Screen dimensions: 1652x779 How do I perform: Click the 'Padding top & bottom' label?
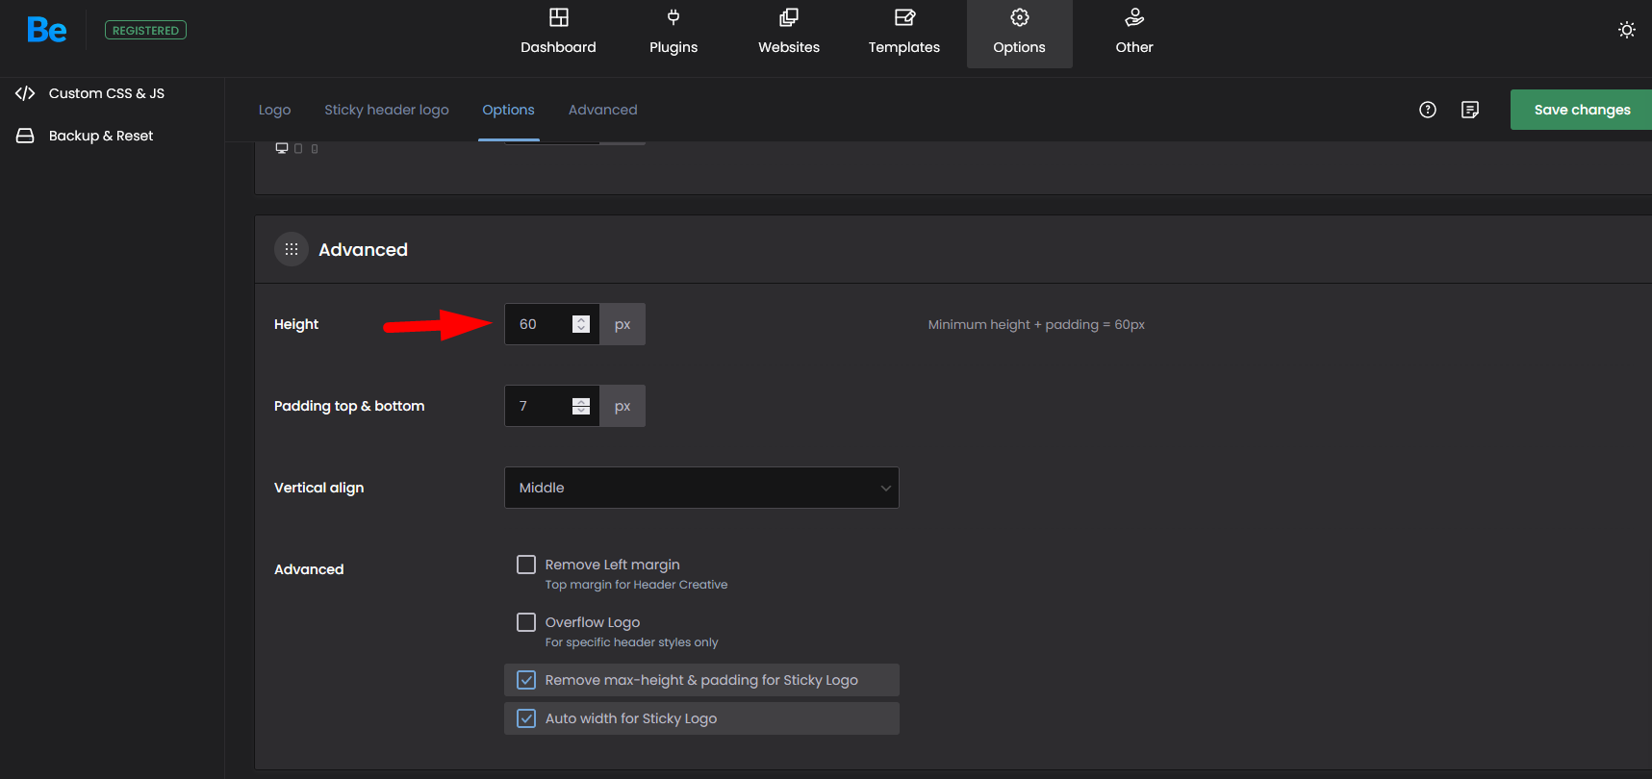(349, 406)
